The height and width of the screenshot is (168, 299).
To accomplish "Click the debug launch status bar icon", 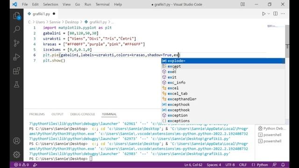I will (x=35, y=165).
